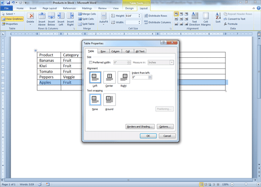Viewport: 261px width, 187px height.
Task: Click Merge Cells in ribbon
Action: coord(87,14)
